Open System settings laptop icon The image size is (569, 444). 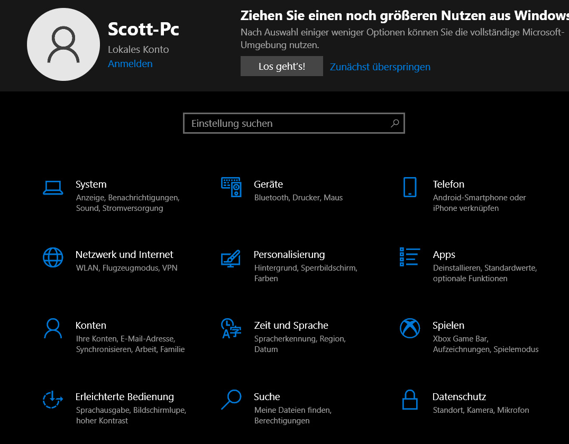pos(53,188)
